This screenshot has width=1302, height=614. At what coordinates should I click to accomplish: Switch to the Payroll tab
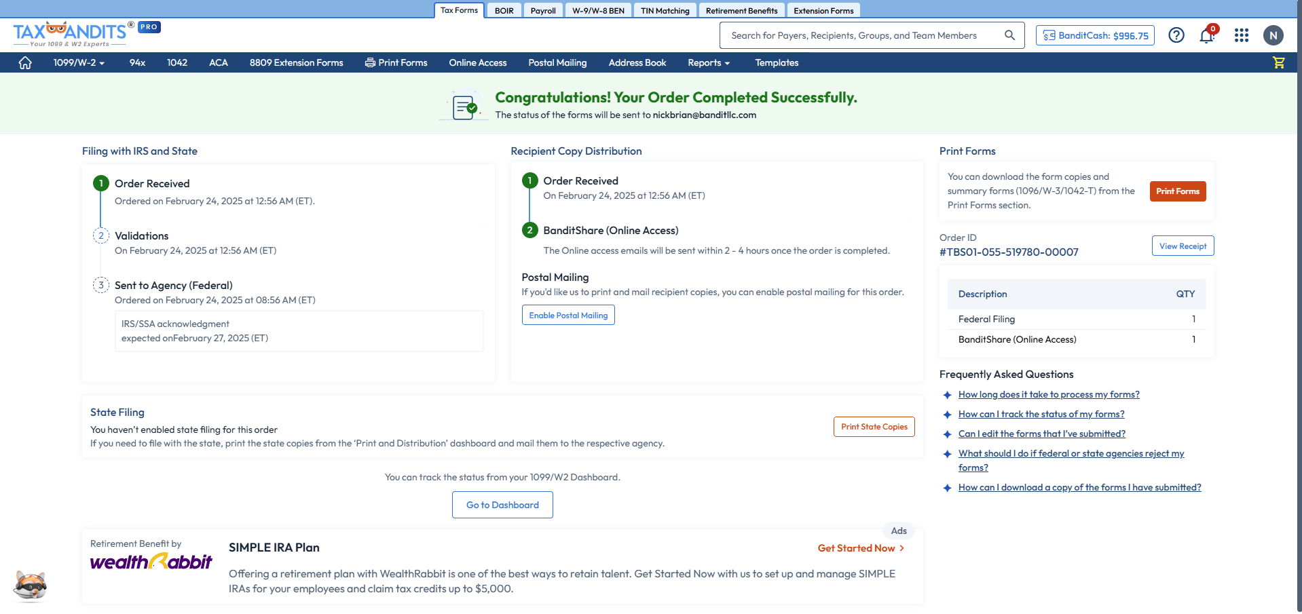(543, 11)
